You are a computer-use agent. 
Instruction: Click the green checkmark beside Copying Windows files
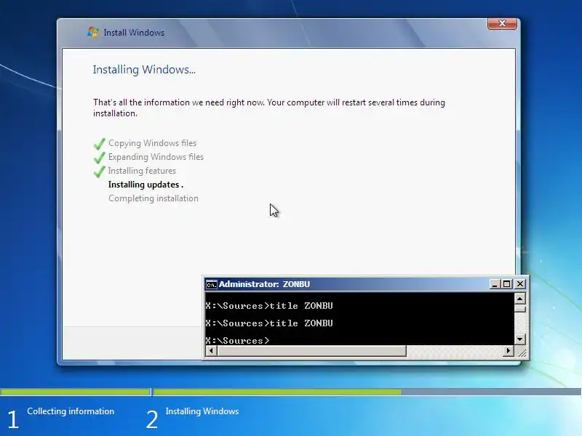(x=100, y=144)
